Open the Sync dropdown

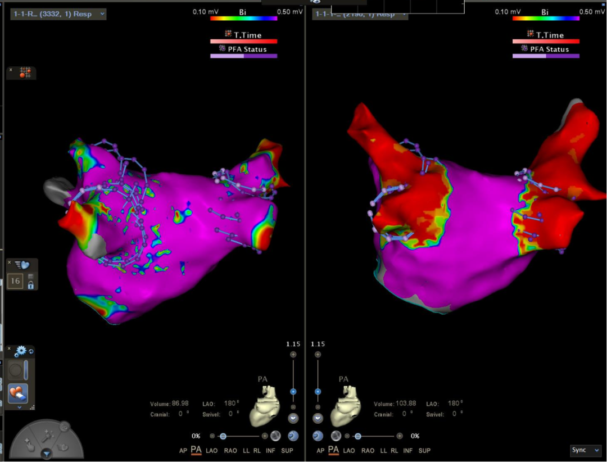[x=585, y=450]
